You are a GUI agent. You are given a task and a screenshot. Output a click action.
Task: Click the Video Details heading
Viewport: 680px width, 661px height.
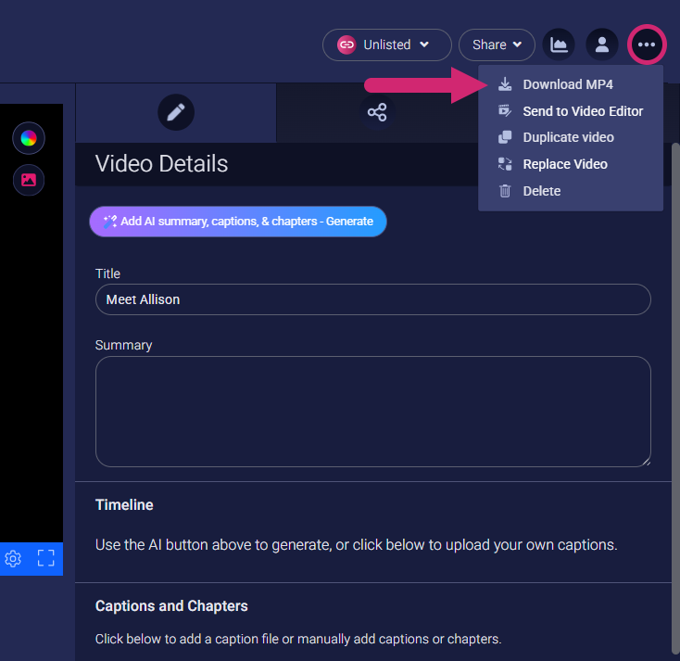point(161,163)
